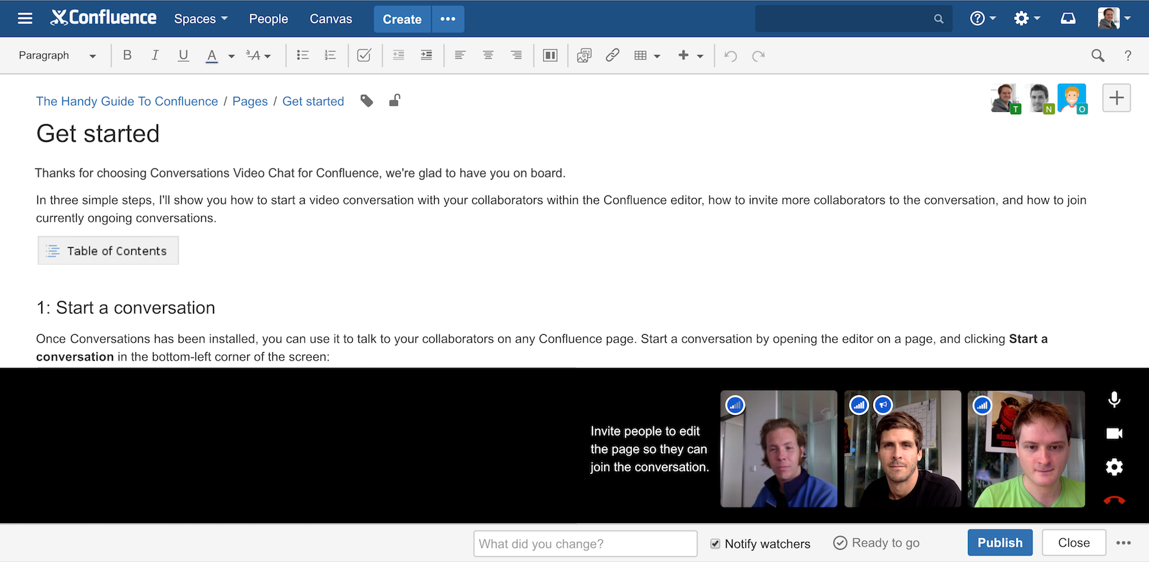Insert a numbered list
The image size is (1149, 562).
click(330, 56)
